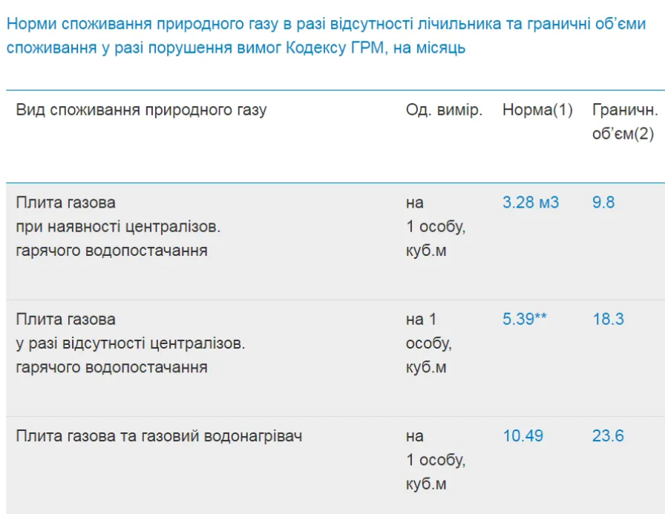Select row with у разі відсутності централізов. водопостачання
This screenshot has width=665, height=514.
click(x=335, y=358)
